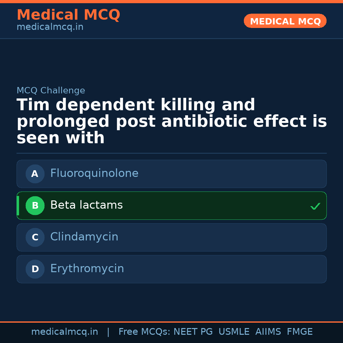Click the Free MCQs footer label

pos(144,332)
